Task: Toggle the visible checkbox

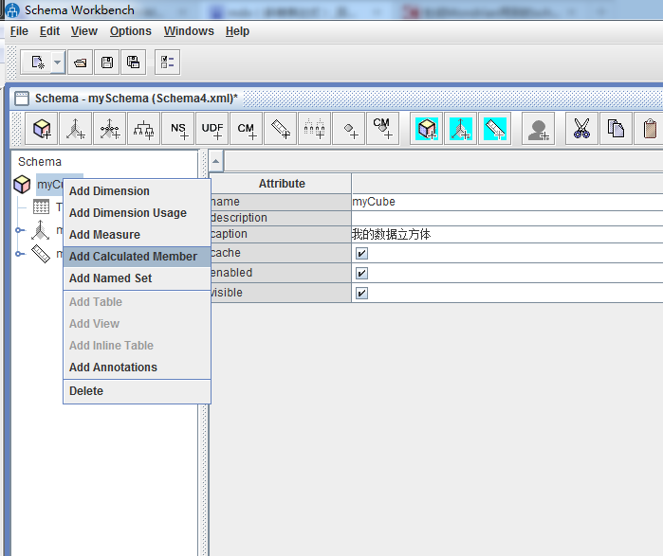Action: pyautogui.click(x=361, y=293)
